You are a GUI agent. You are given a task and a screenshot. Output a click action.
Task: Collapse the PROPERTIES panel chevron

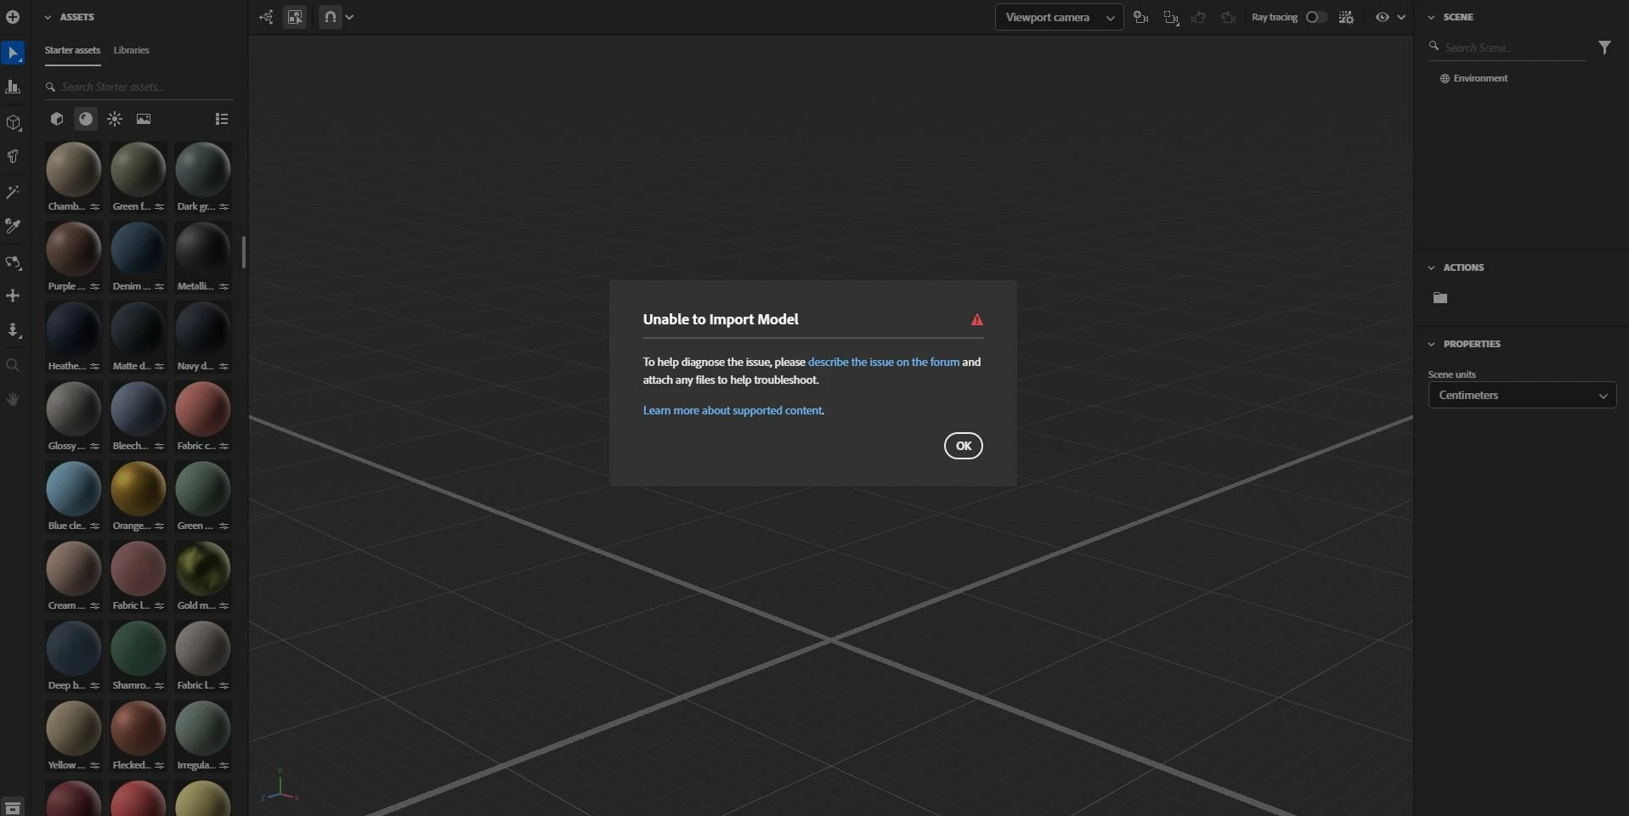click(1431, 344)
